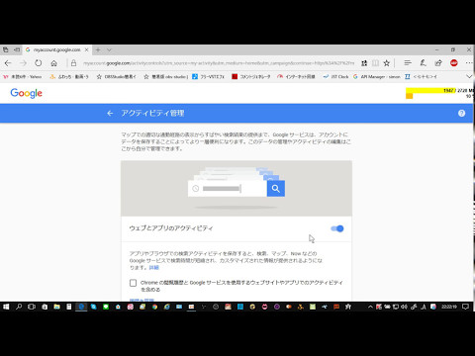Screen dimensions: 475x356
Task: Open the インターネット回線 bookmark
Action: pyautogui.click(x=296, y=76)
